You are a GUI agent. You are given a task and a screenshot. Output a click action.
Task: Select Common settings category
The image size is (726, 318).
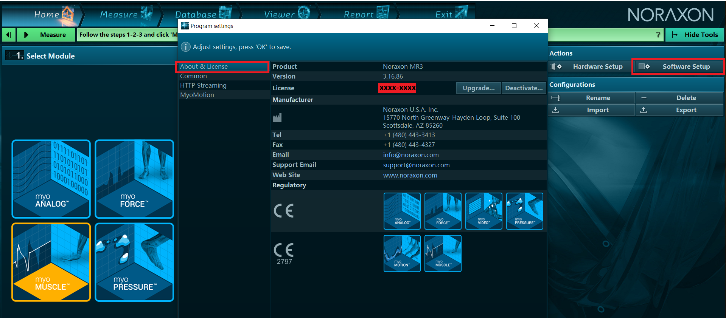pyautogui.click(x=223, y=76)
